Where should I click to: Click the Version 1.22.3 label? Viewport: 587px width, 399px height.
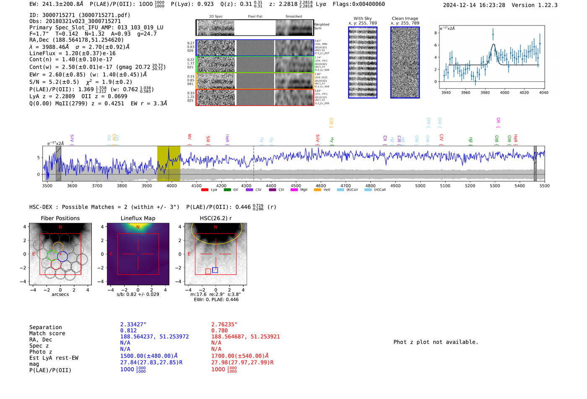(x=535, y=5)
